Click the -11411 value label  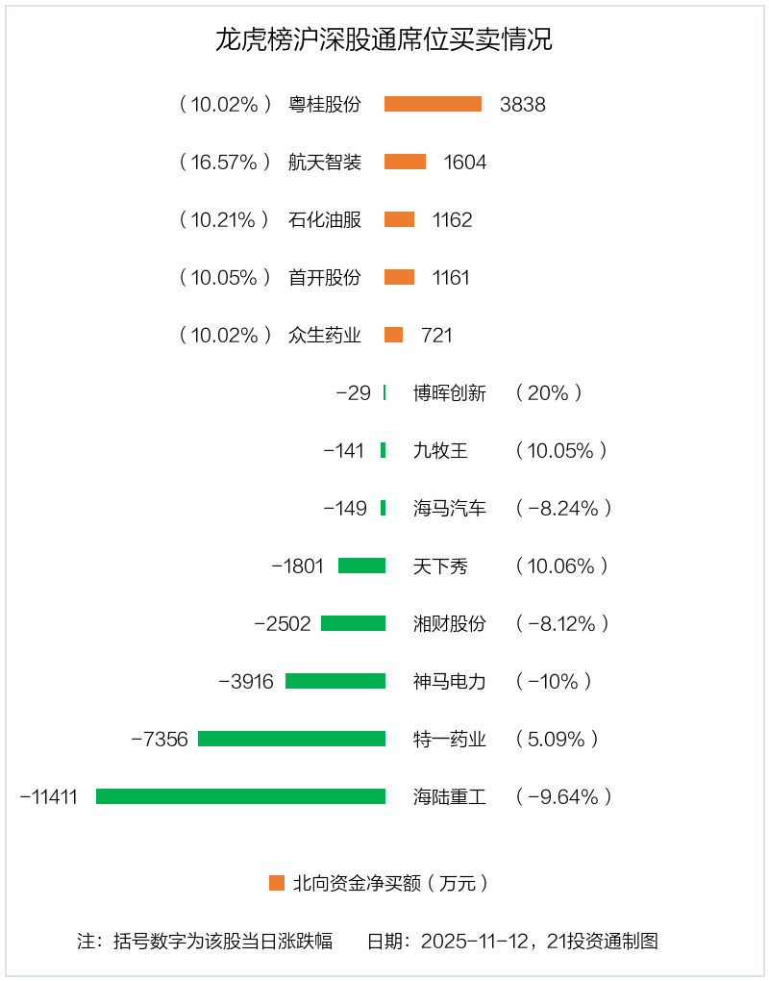coord(49,796)
